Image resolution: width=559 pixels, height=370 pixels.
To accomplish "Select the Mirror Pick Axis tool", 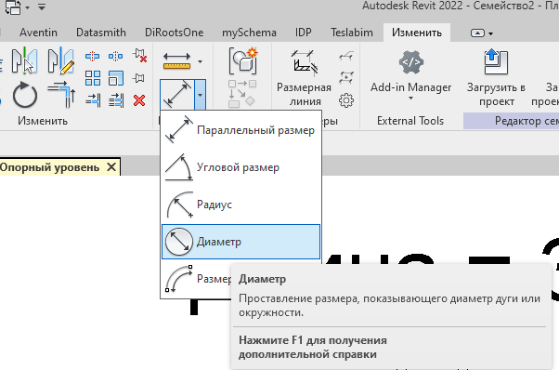I will click(24, 61).
